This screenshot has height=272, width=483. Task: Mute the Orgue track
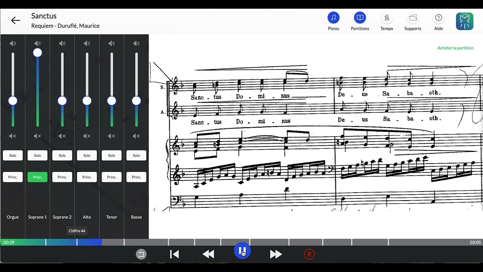(x=13, y=136)
